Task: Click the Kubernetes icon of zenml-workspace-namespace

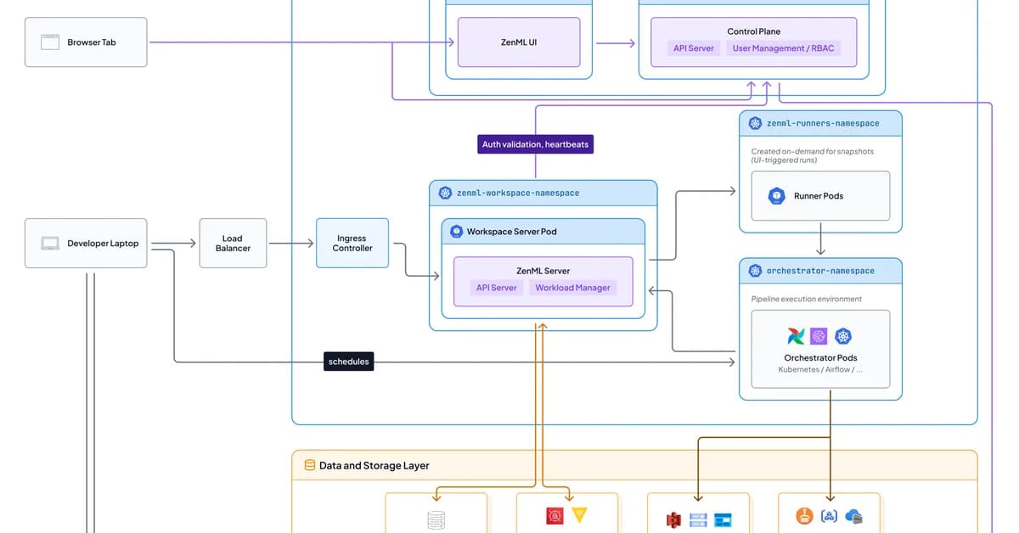Action: pyautogui.click(x=445, y=193)
